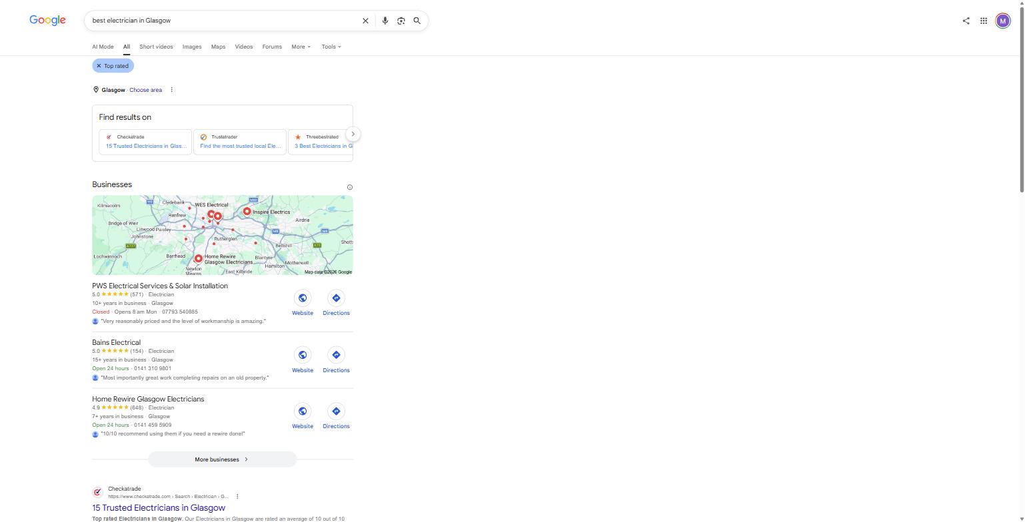Open the Google apps grid icon

coord(984,21)
